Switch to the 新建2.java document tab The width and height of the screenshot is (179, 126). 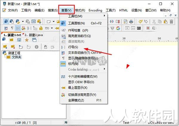(x=34, y=35)
